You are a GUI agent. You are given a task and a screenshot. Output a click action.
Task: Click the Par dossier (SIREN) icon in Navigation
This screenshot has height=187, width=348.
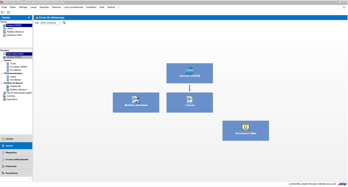(x=8, y=67)
